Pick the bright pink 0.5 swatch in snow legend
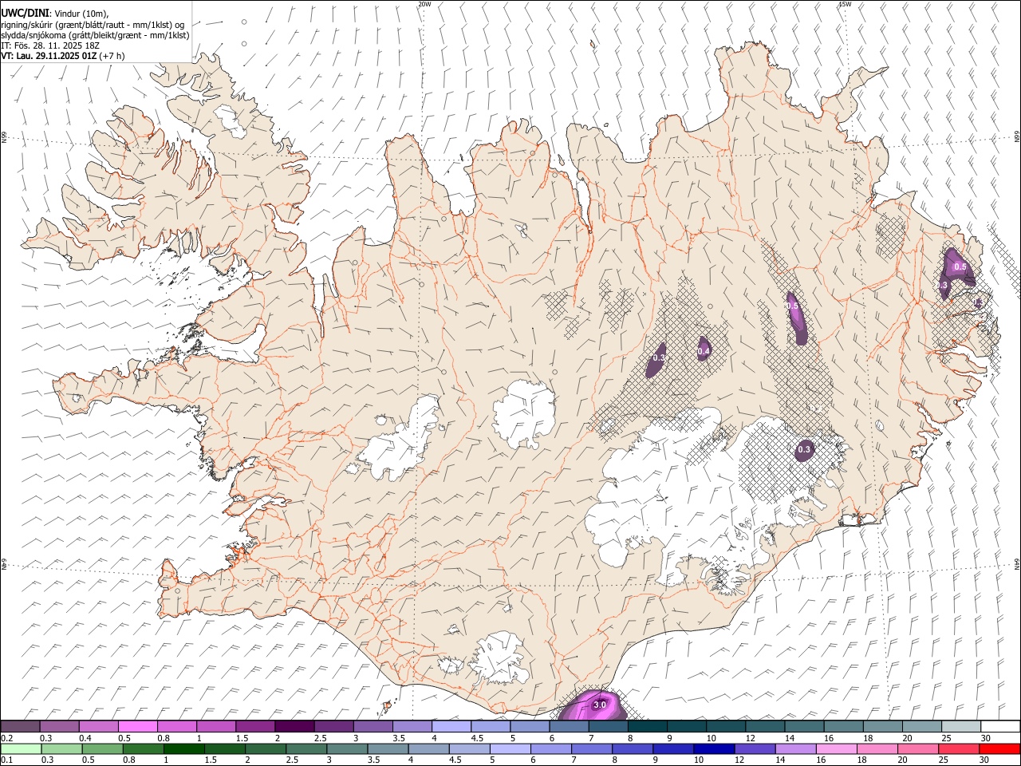The width and height of the screenshot is (1021, 766). [137, 727]
